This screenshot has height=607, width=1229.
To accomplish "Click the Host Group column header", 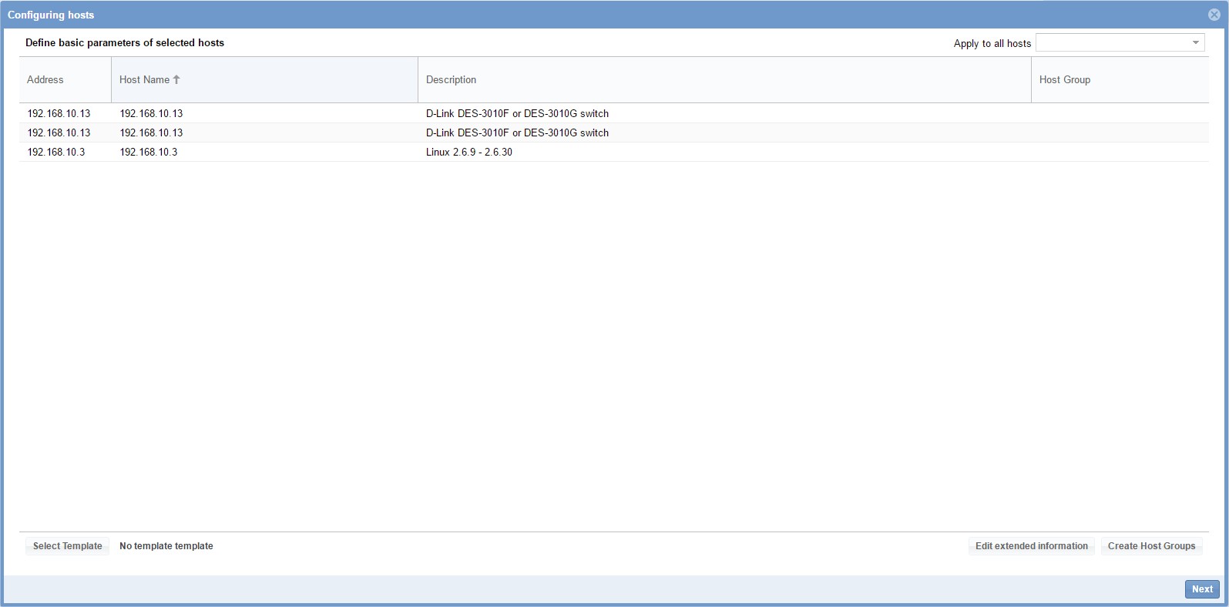I will coord(1064,79).
